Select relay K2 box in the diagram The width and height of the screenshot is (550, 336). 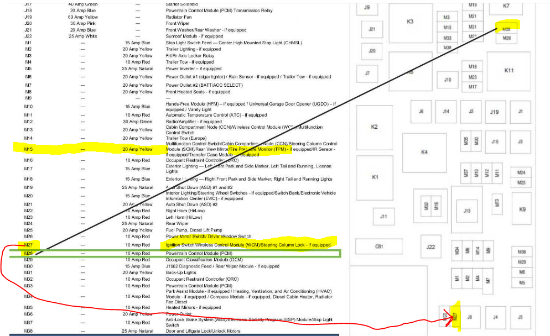[374, 127]
